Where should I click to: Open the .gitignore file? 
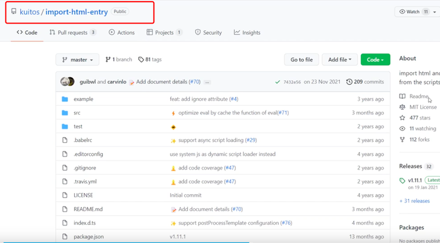pyautogui.click(x=85, y=168)
